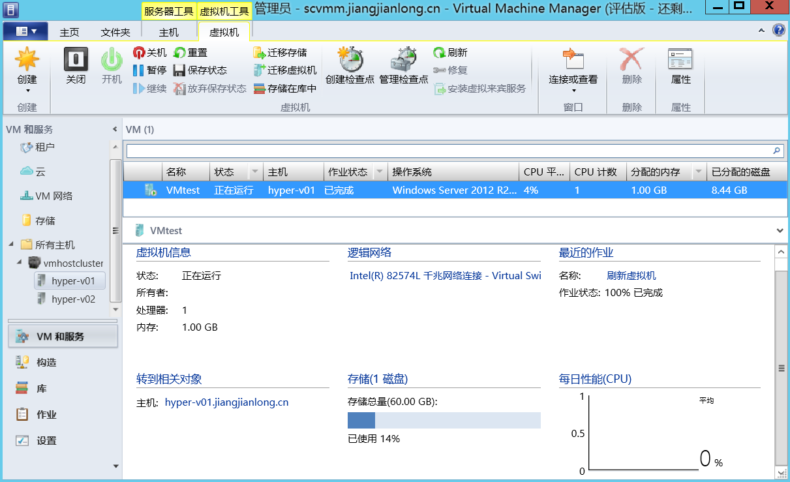Open the Fabric (构造) workspace
The height and width of the screenshot is (482, 790).
pyautogui.click(x=63, y=362)
